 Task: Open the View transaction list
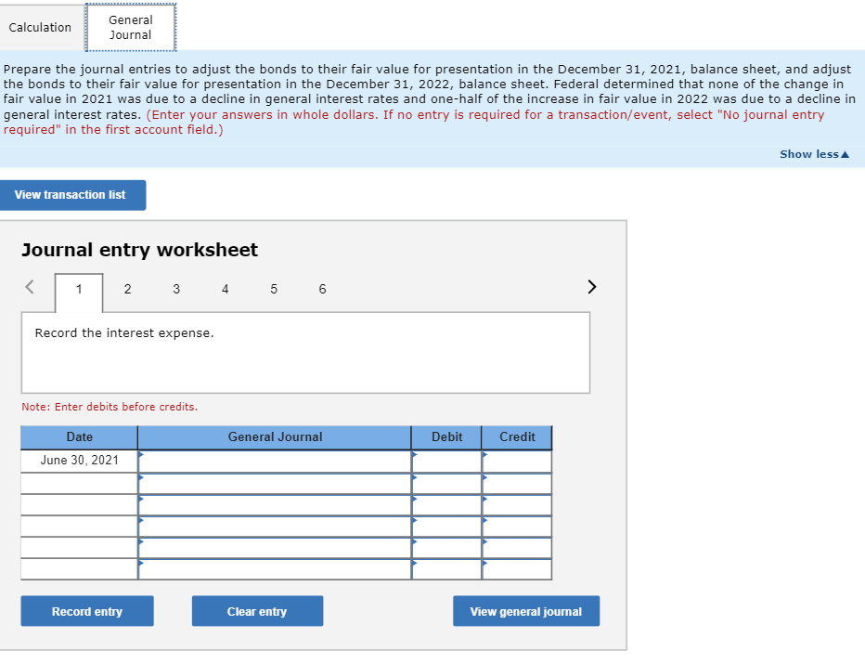pos(72,195)
